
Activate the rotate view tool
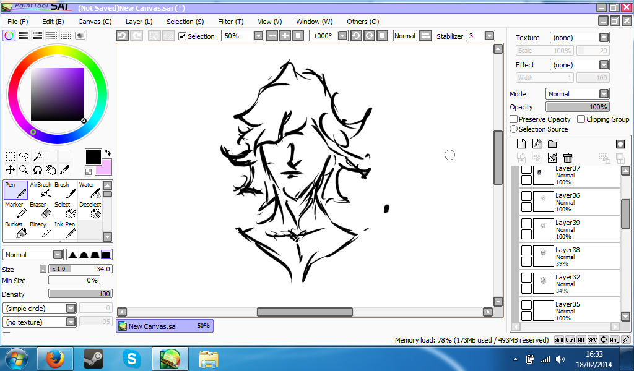[x=38, y=170]
